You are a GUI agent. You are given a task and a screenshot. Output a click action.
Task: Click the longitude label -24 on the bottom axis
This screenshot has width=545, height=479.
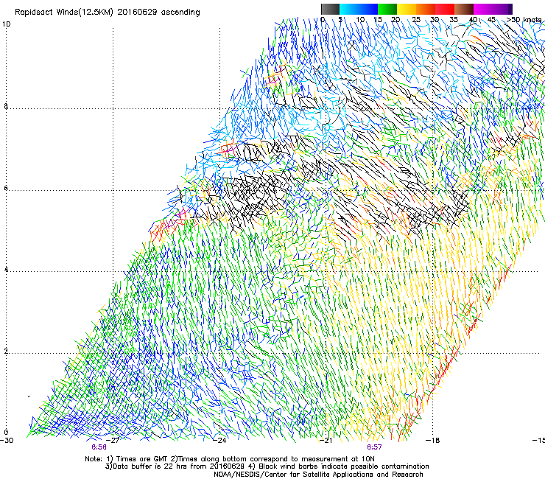pos(219,440)
